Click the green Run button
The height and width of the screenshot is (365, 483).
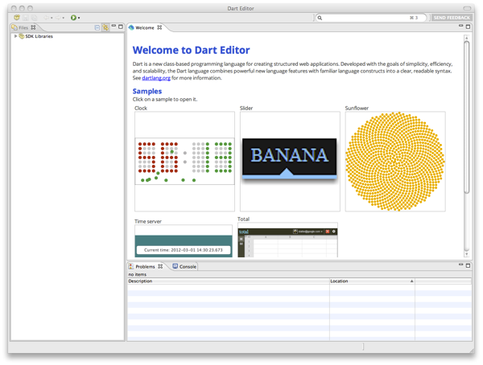73,18
